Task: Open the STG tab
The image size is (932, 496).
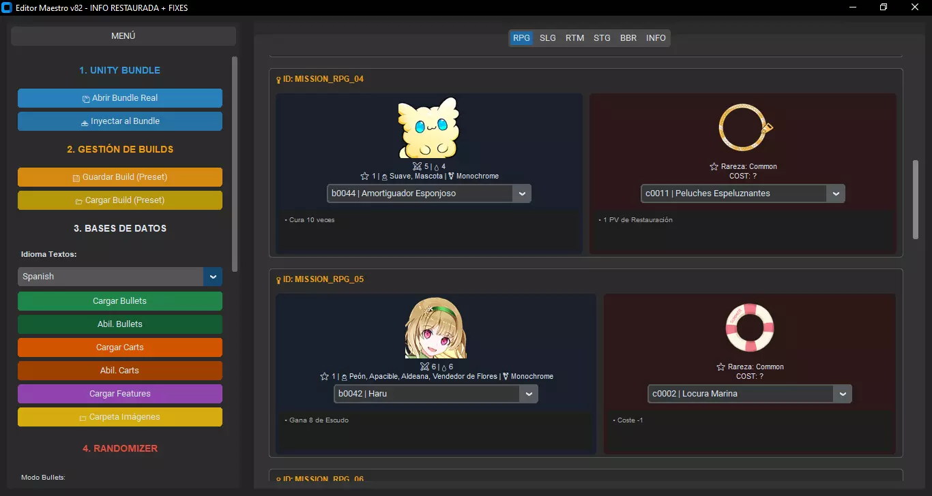Action: pos(602,38)
